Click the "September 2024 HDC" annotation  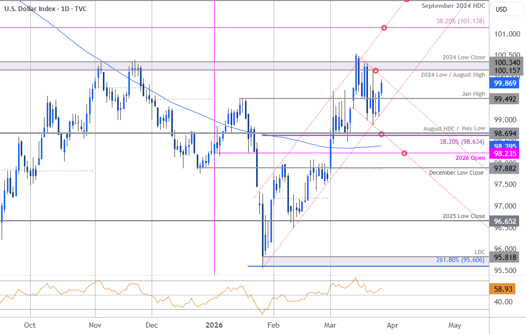coord(453,6)
